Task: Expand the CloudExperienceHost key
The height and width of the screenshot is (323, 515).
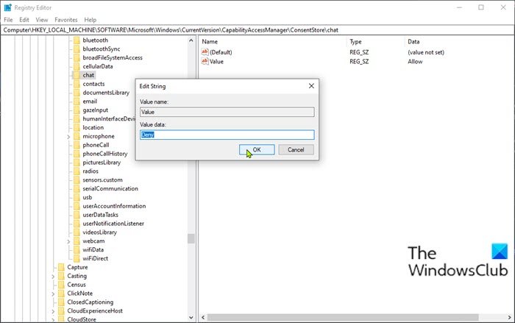Action: [x=53, y=311]
